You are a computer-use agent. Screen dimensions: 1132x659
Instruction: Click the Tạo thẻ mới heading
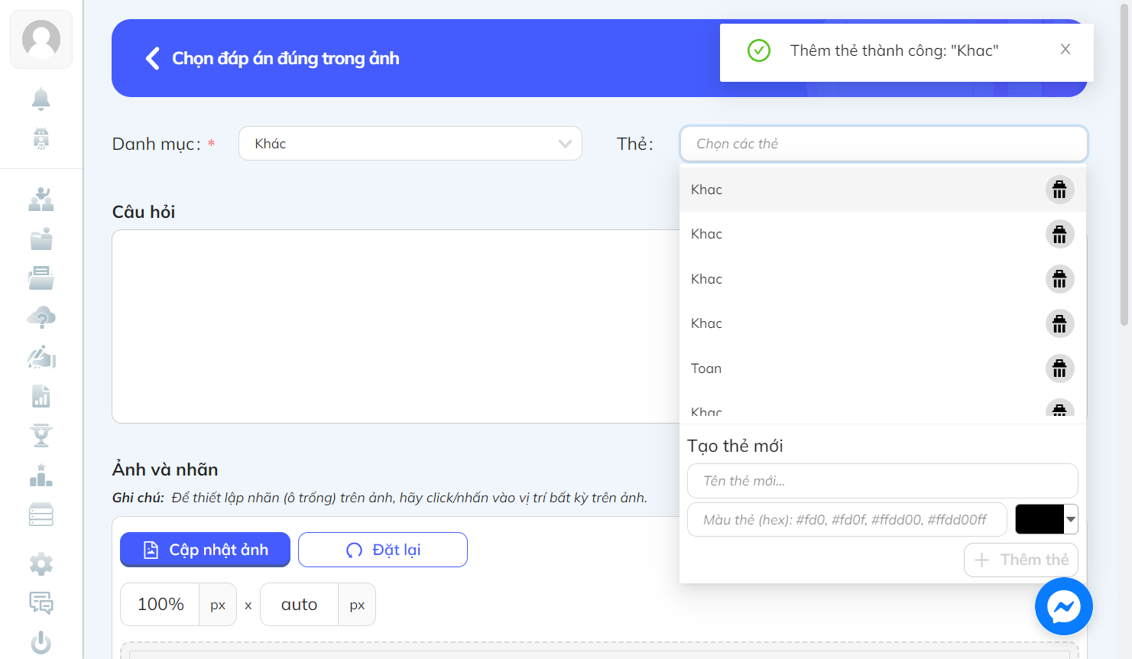click(735, 446)
